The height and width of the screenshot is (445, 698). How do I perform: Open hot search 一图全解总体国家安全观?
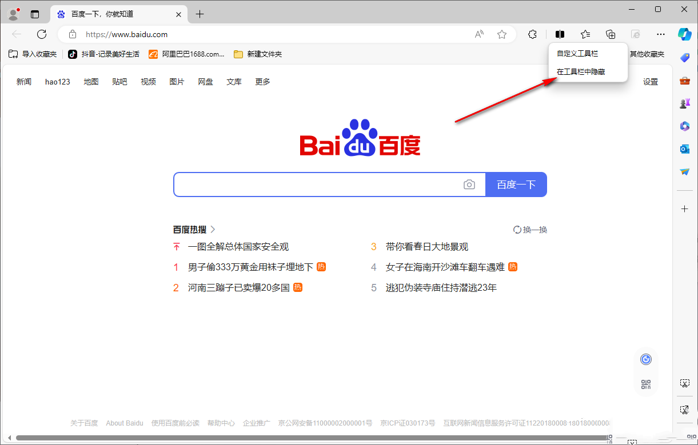pyautogui.click(x=238, y=247)
